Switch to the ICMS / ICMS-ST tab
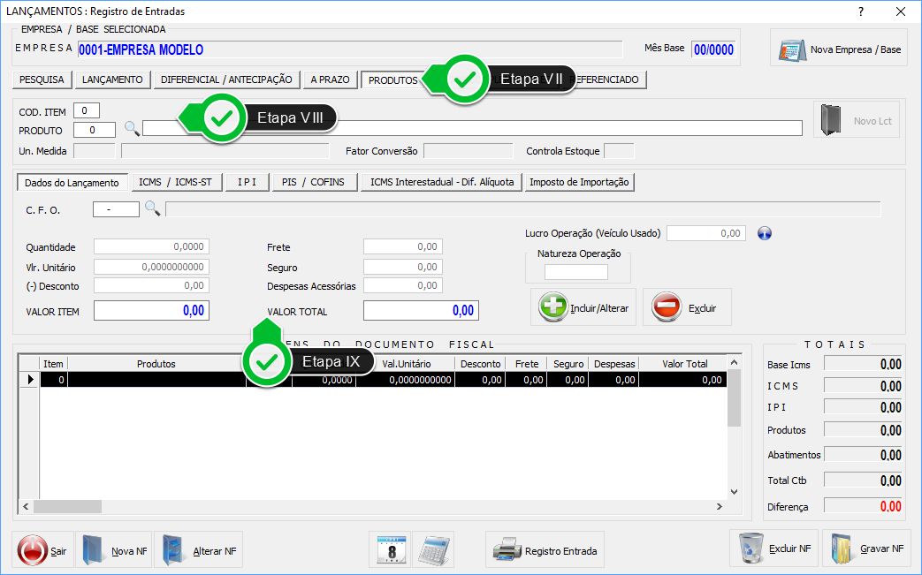The width and height of the screenshot is (922, 575). (x=175, y=183)
